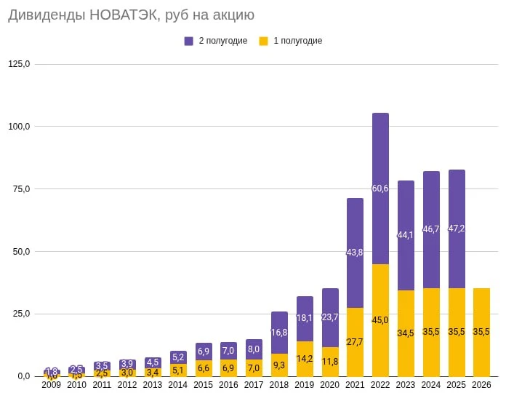Click the 2010 year label on x-axis
The width and height of the screenshot is (506, 401).
[x=77, y=385]
